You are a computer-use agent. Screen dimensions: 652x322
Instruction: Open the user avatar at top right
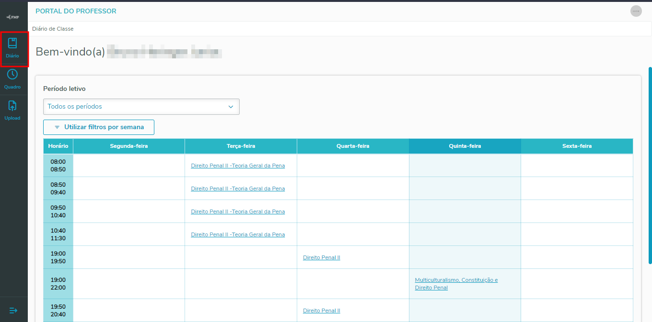(636, 11)
